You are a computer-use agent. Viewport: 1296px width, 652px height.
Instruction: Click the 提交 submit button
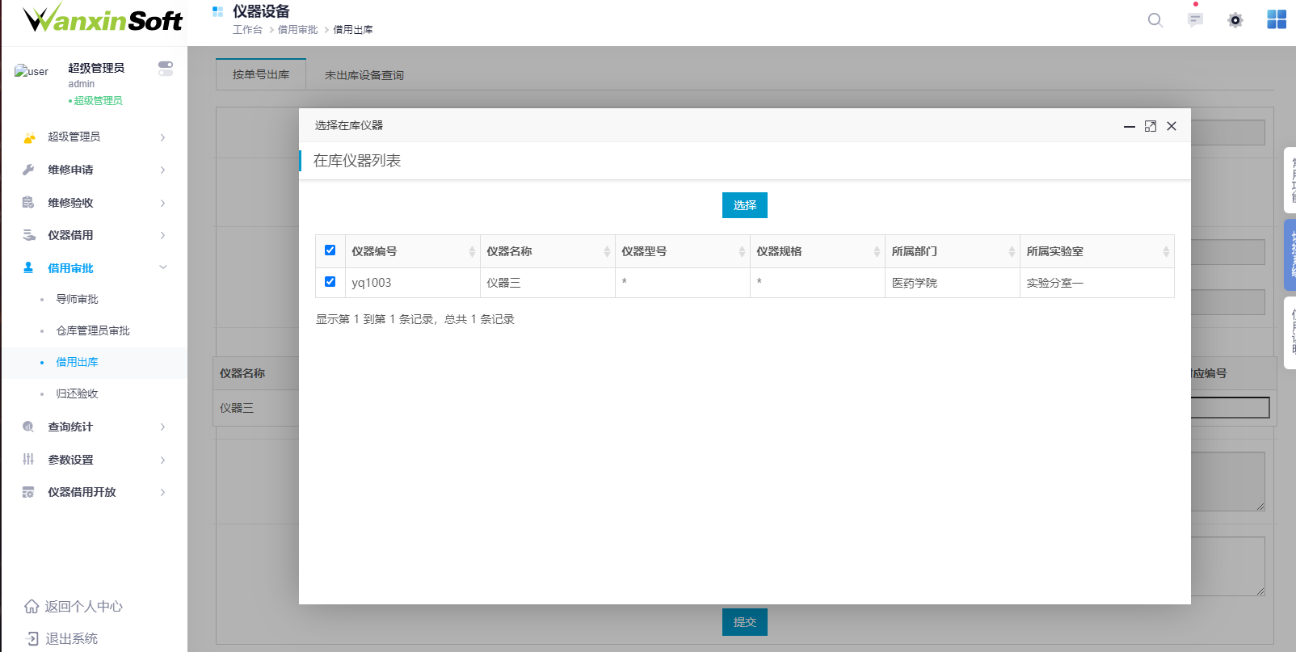click(x=744, y=622)
